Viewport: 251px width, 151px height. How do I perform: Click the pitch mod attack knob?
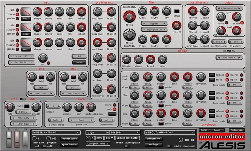point(135,77)
